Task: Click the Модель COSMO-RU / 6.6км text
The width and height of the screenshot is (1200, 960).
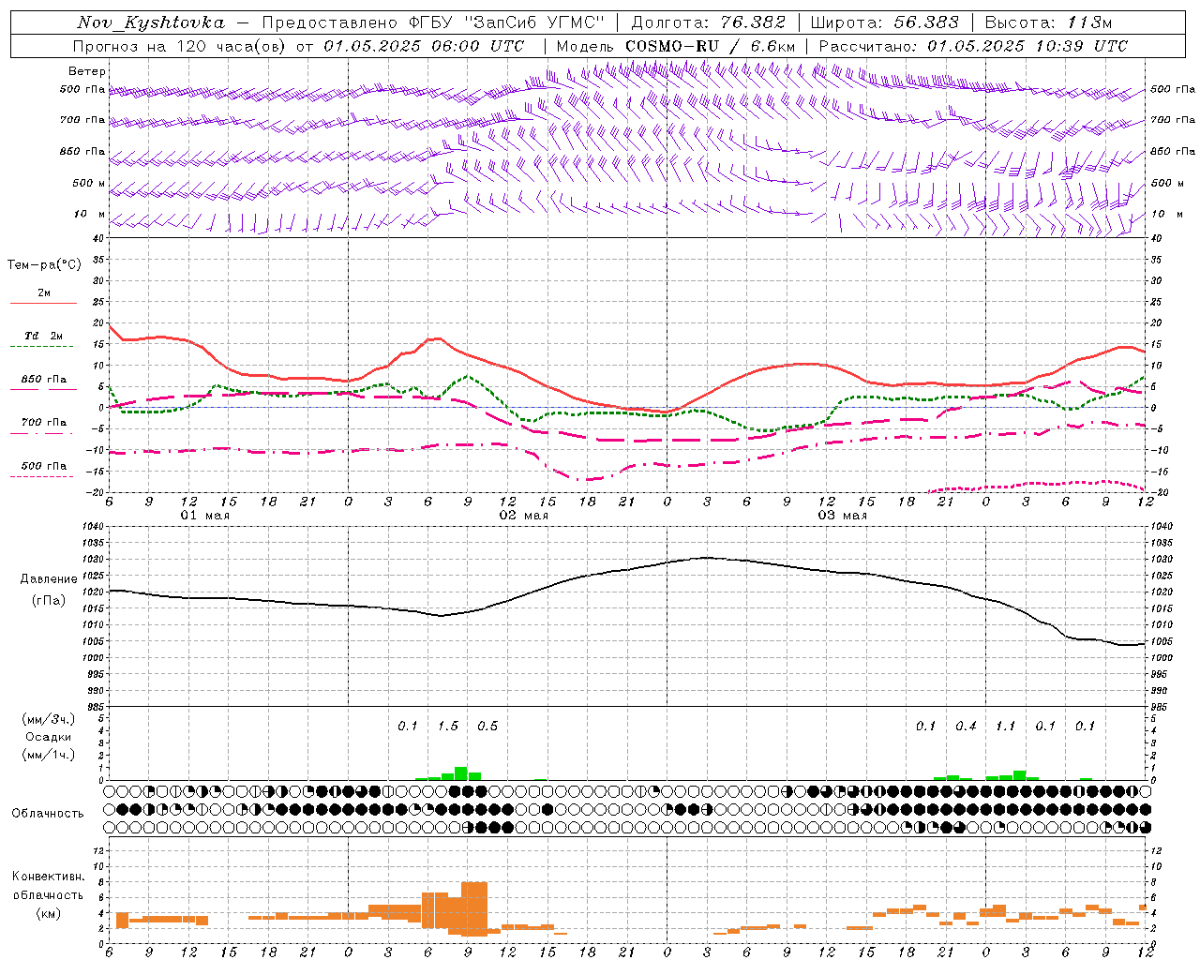Action: 676,46
